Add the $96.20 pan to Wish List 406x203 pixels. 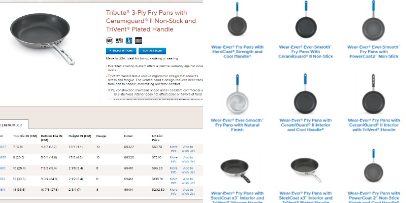click(x=188, y=170)
